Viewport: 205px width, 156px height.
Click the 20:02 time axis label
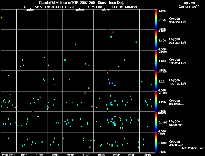116,155
